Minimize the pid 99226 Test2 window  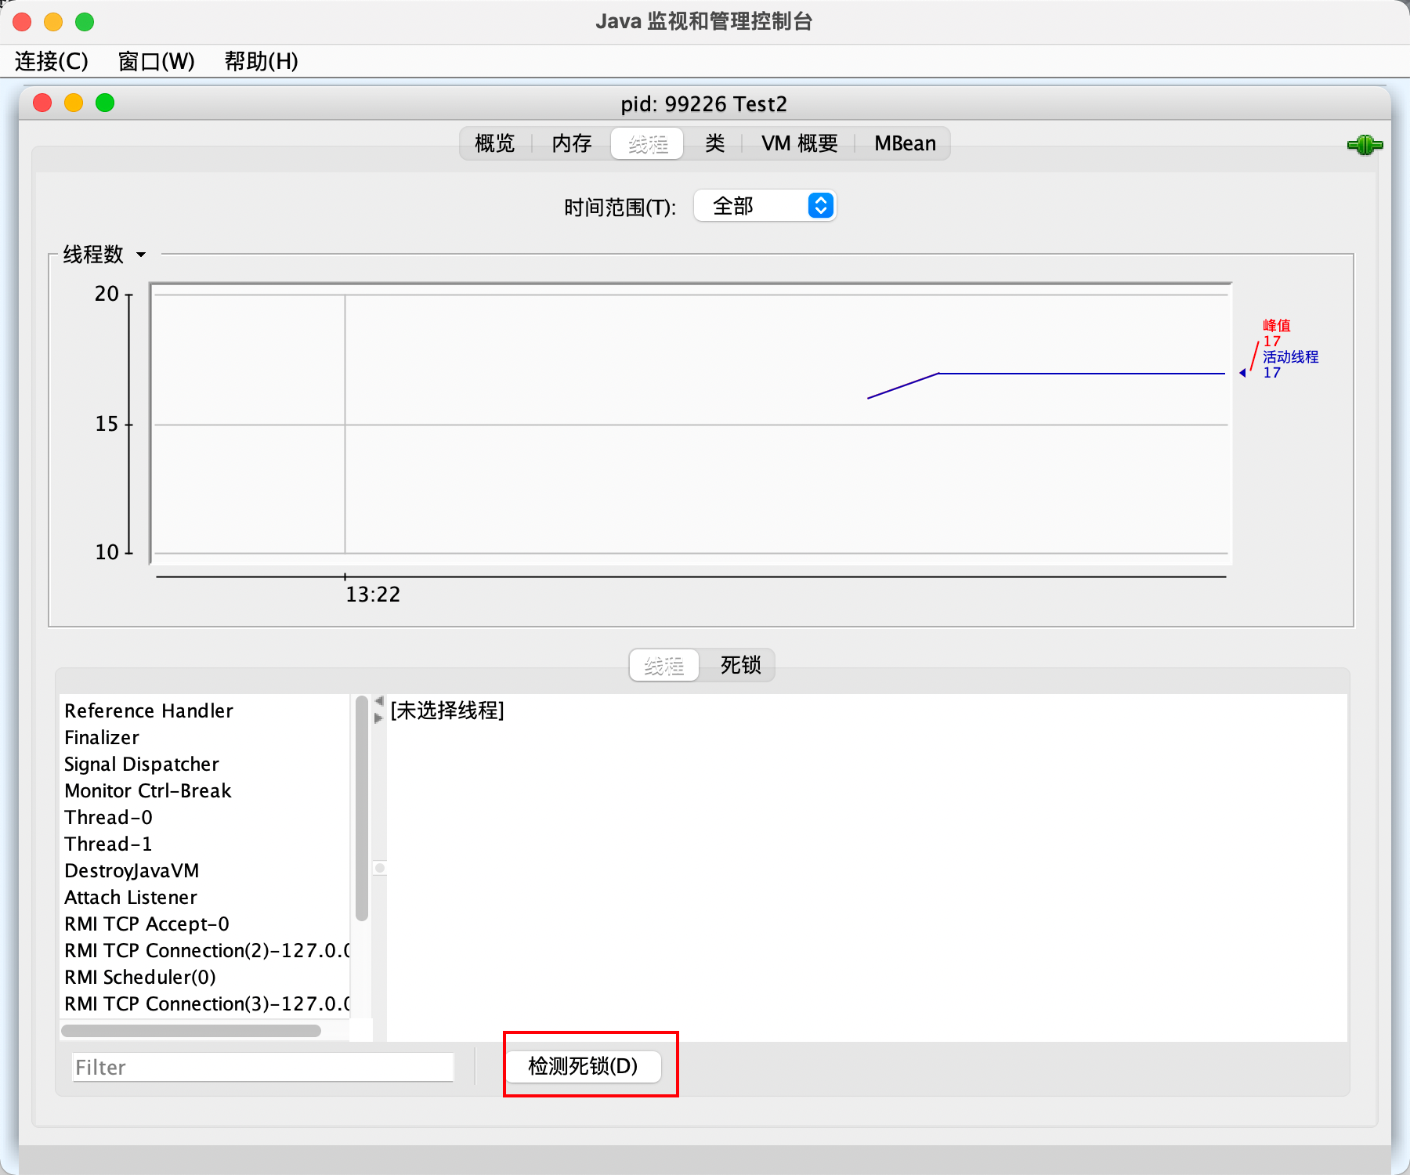(x=74, y=103)
